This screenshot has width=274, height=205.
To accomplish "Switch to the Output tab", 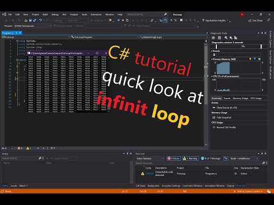I will (231, 186).
